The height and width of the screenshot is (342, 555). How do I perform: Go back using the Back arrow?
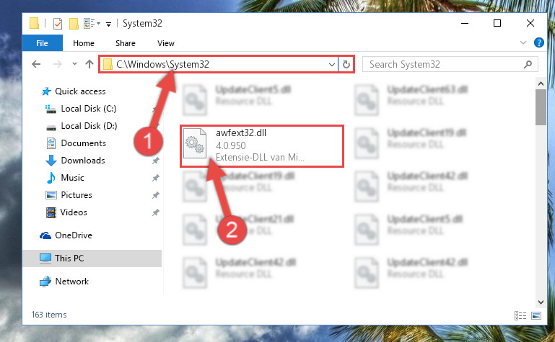[36, 64]
